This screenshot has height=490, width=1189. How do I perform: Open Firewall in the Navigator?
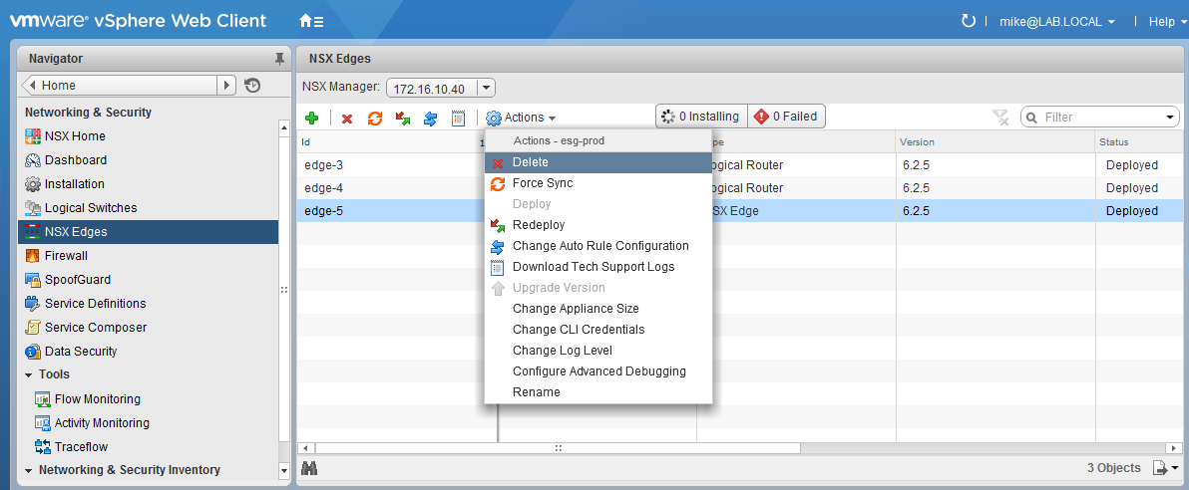pyautogui.click(x=66, y=256)
